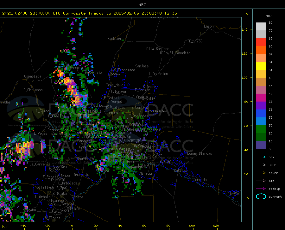Image resolution: width=285 pixels, height=230 pixels.
Task: Click the S_Francisco map label
Action: click(125, 70)
